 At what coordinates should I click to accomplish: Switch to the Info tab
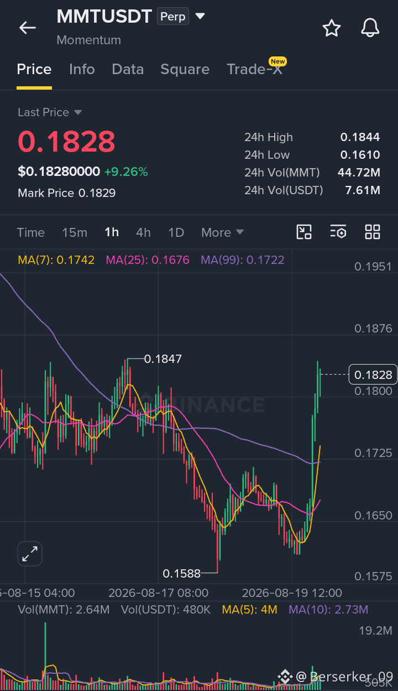tap(82, 69)
